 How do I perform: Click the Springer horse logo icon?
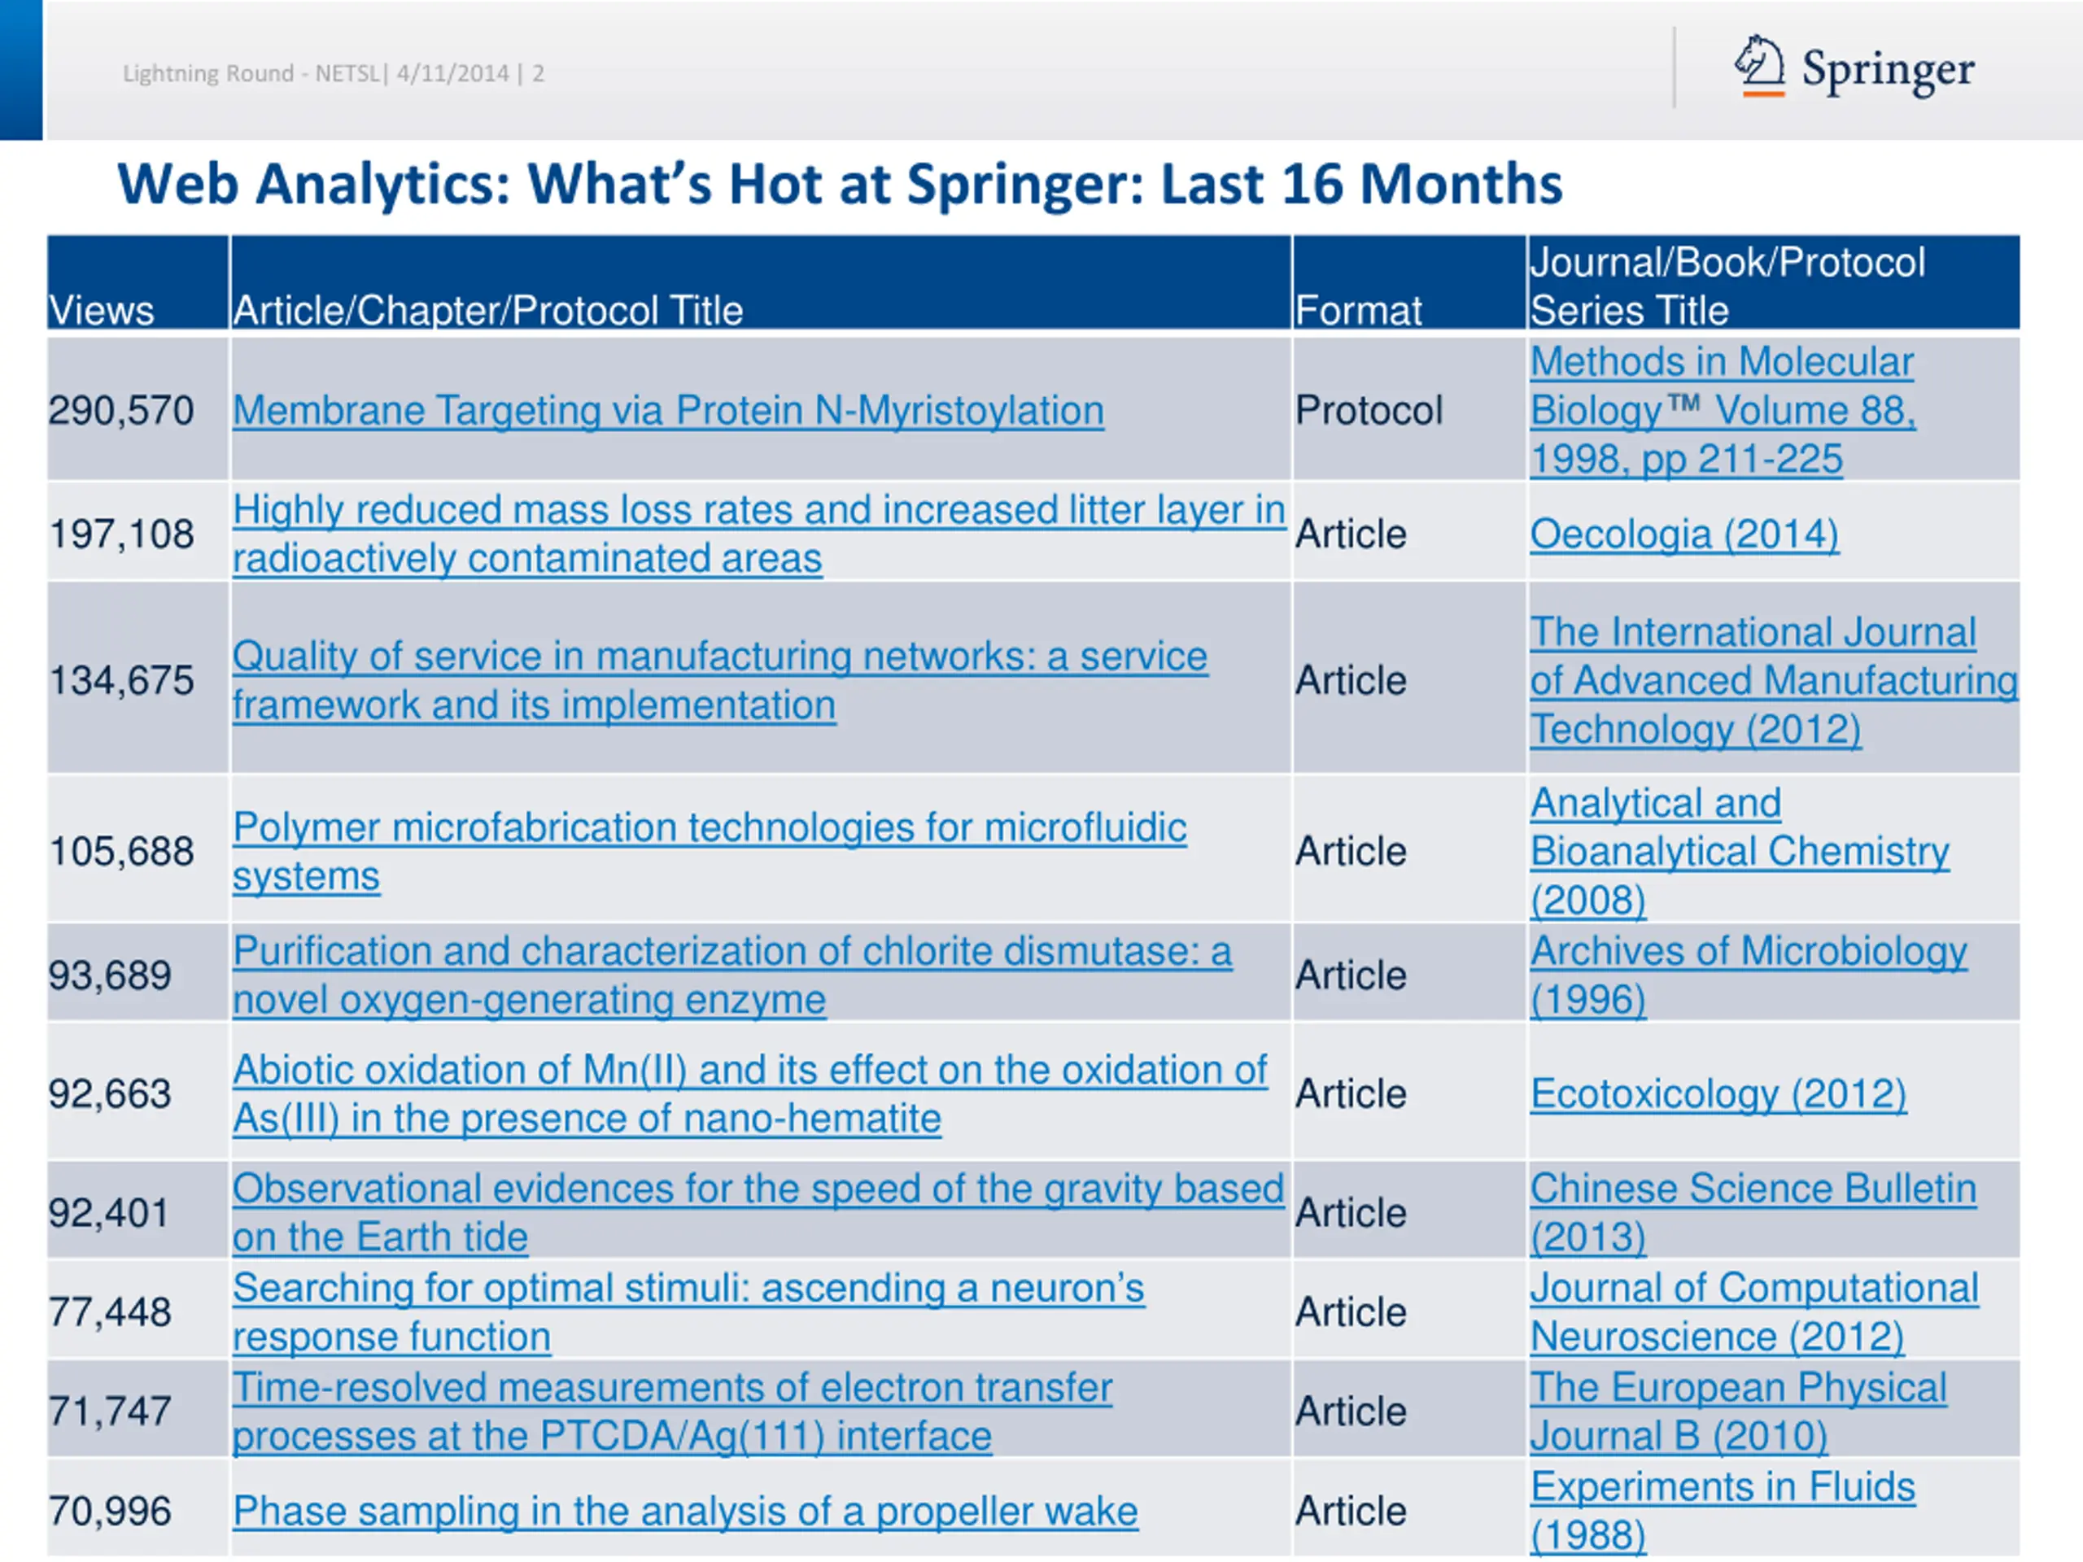[1758, 66]
